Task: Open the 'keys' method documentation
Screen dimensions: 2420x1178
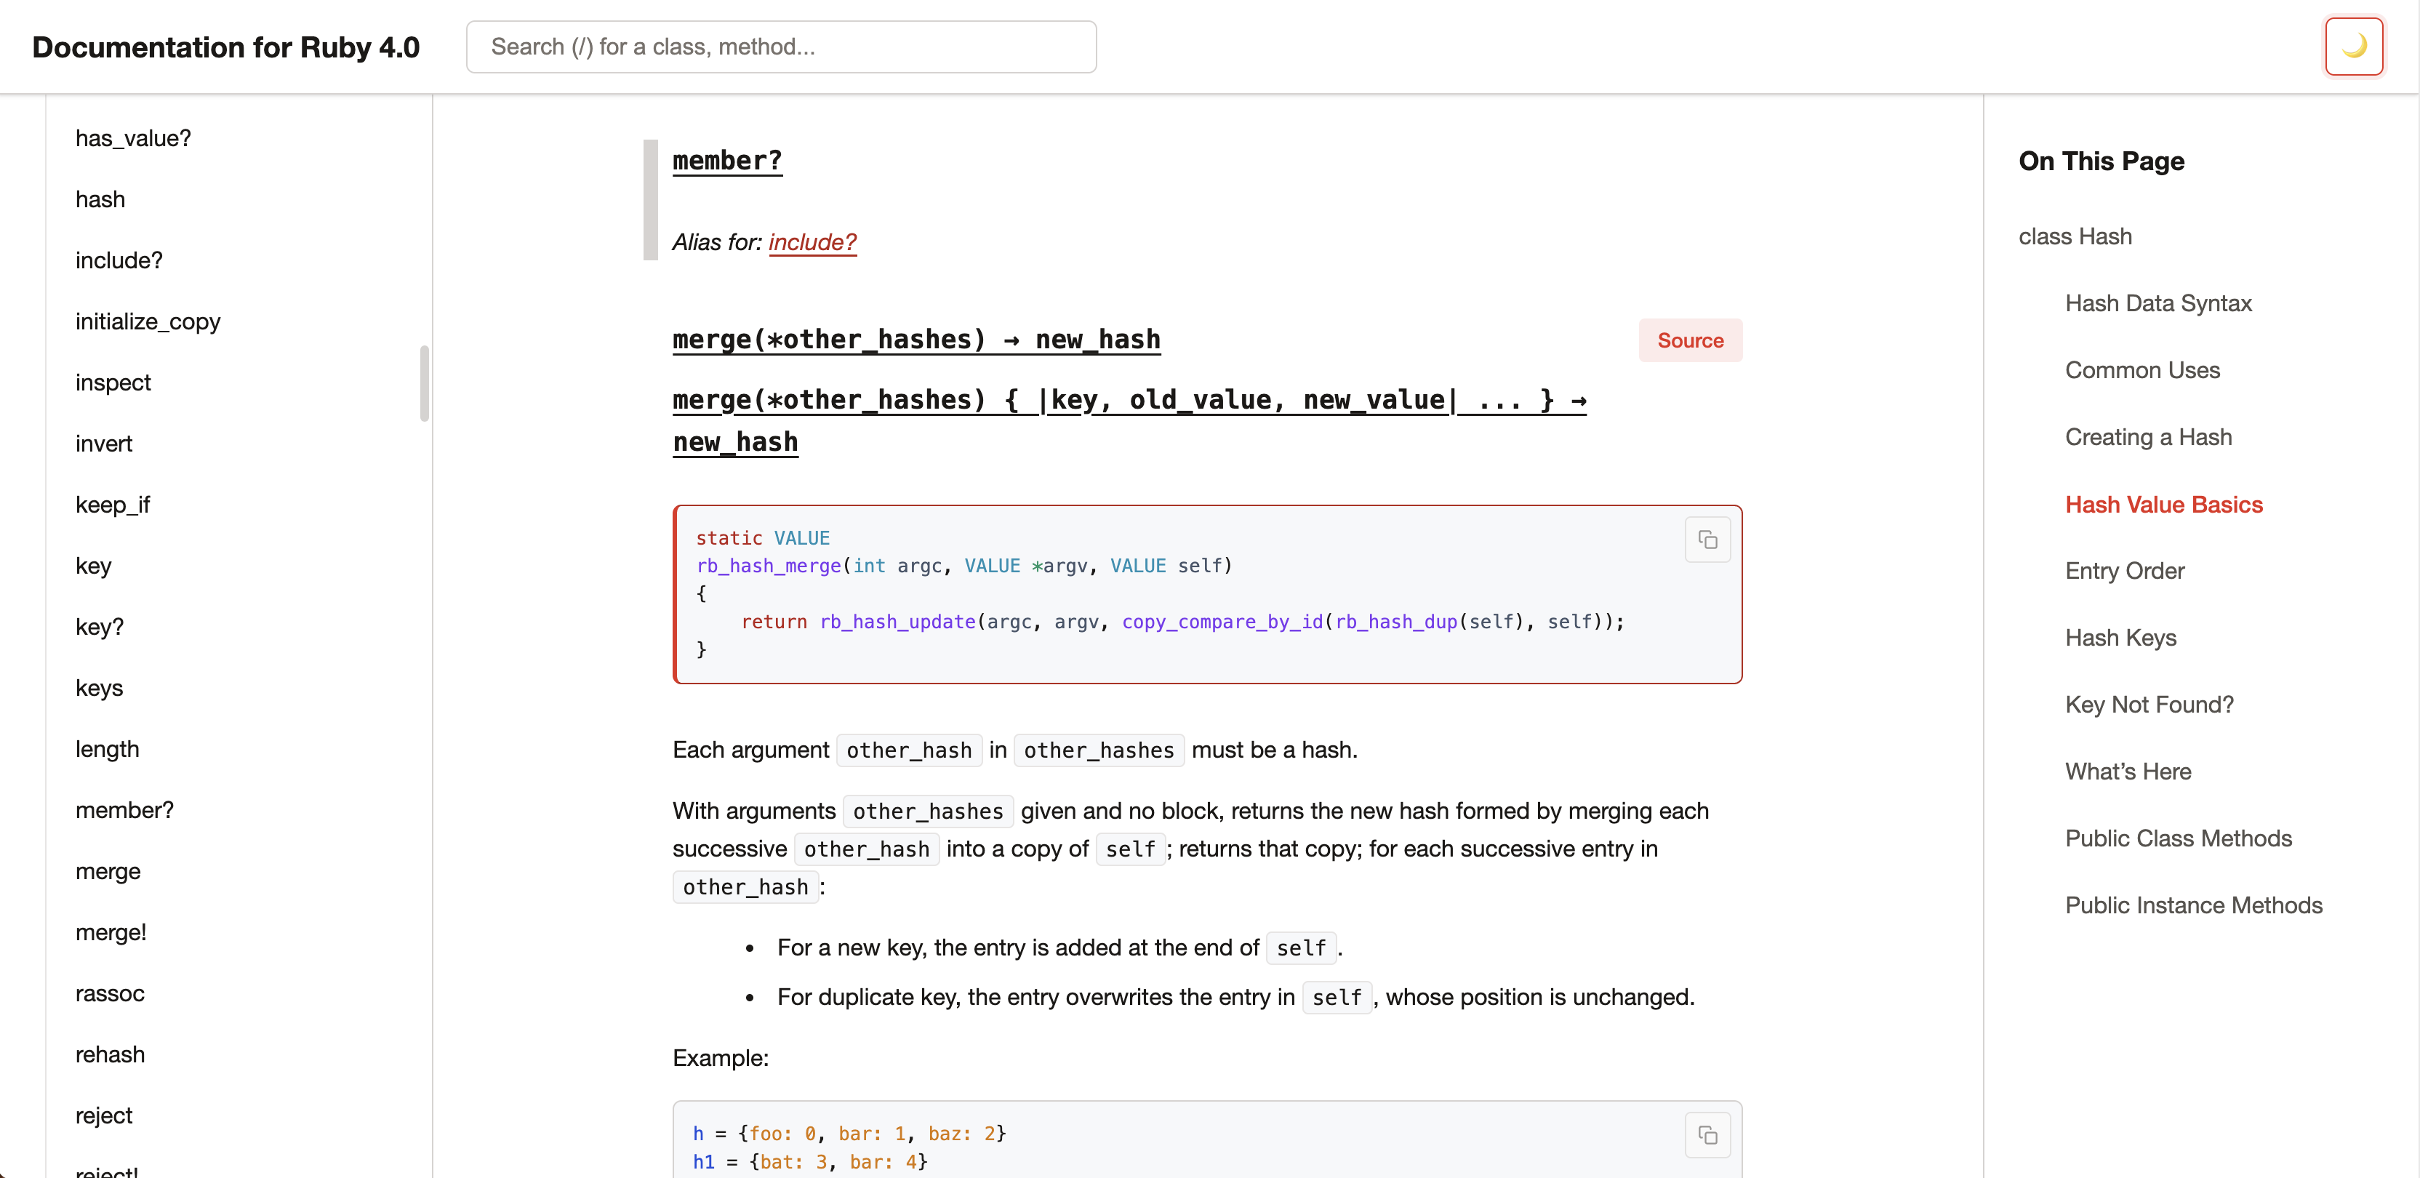Action: (x=99, y=688)
